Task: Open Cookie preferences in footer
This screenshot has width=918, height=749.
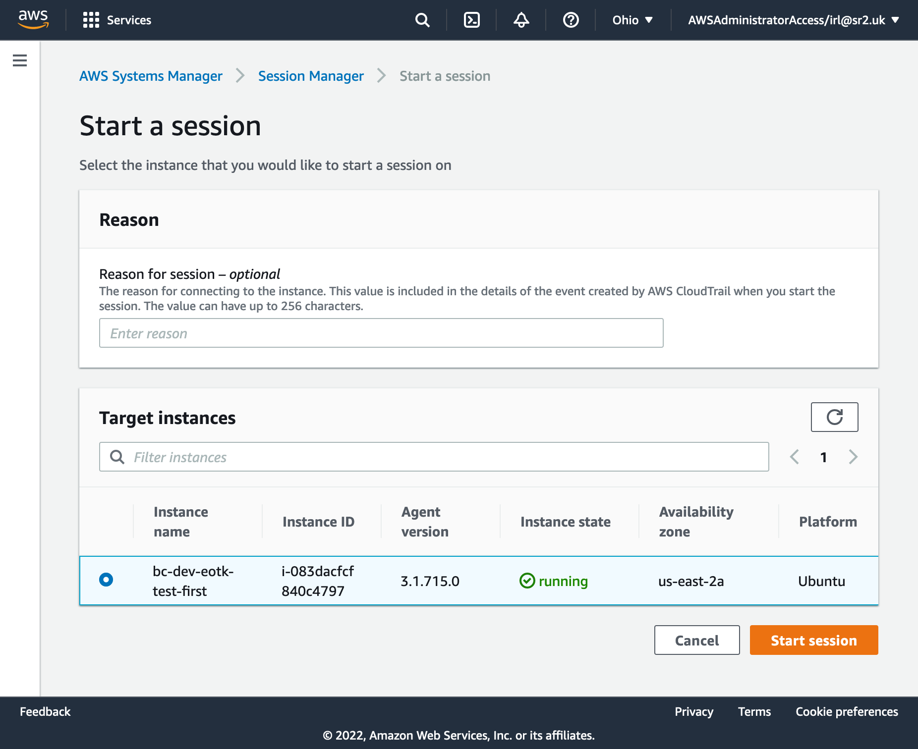Action: coord(847,711)
